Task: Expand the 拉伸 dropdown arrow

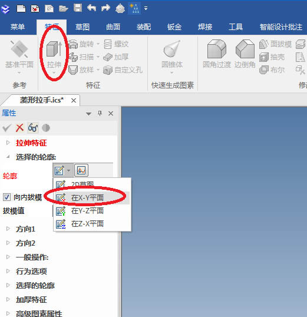Action: pos(54,72)
